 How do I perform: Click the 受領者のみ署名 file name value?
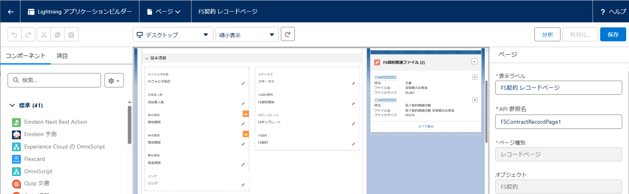pos(416,88)
